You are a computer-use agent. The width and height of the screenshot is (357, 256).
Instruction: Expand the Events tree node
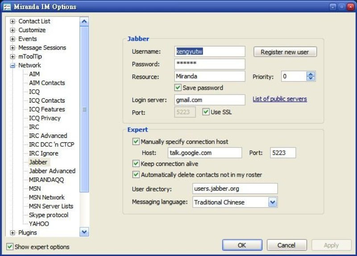point(12,39)
